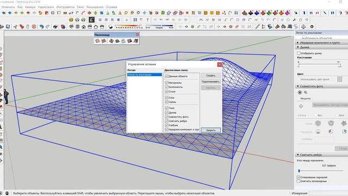
Task: Expand the Иерархия компонент и групп panel
Action: [321, 42]
